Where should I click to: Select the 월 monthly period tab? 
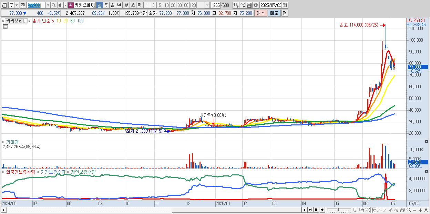coord(112,5)
